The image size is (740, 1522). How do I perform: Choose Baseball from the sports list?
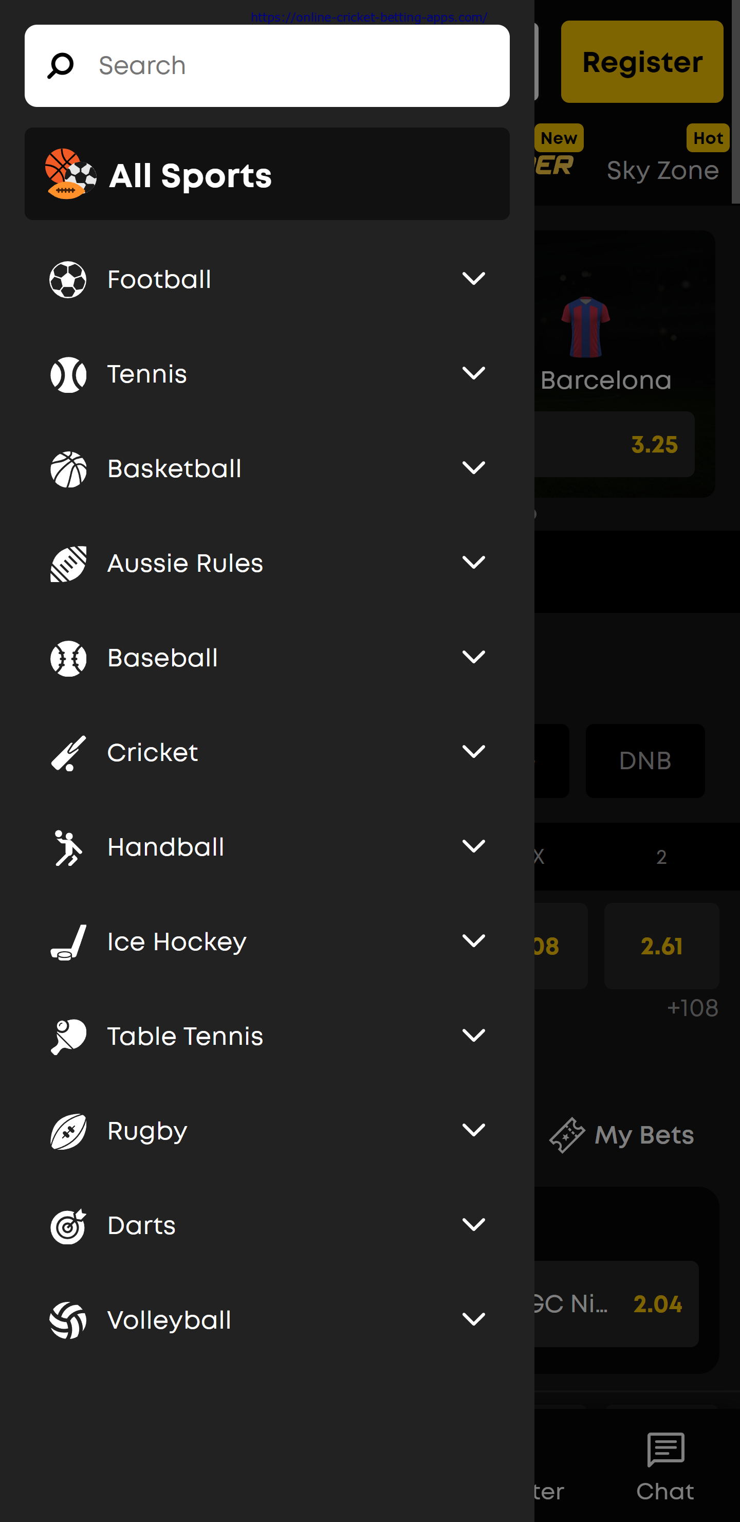[x=163, y=658]
